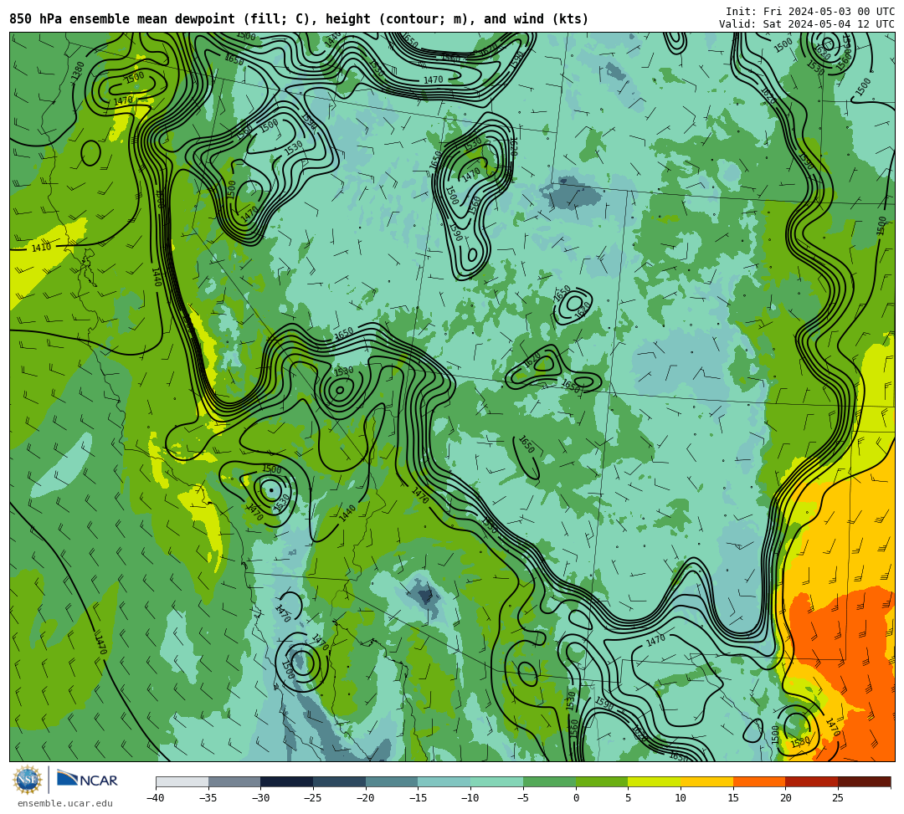Pick the teal -20 to -15 colorbar swatch
This screenshot has height=814, width=904.
coord(392,781)
